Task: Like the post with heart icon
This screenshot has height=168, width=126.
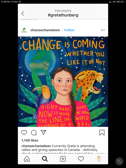Action: pyautogui.click(x=24, y=133)
